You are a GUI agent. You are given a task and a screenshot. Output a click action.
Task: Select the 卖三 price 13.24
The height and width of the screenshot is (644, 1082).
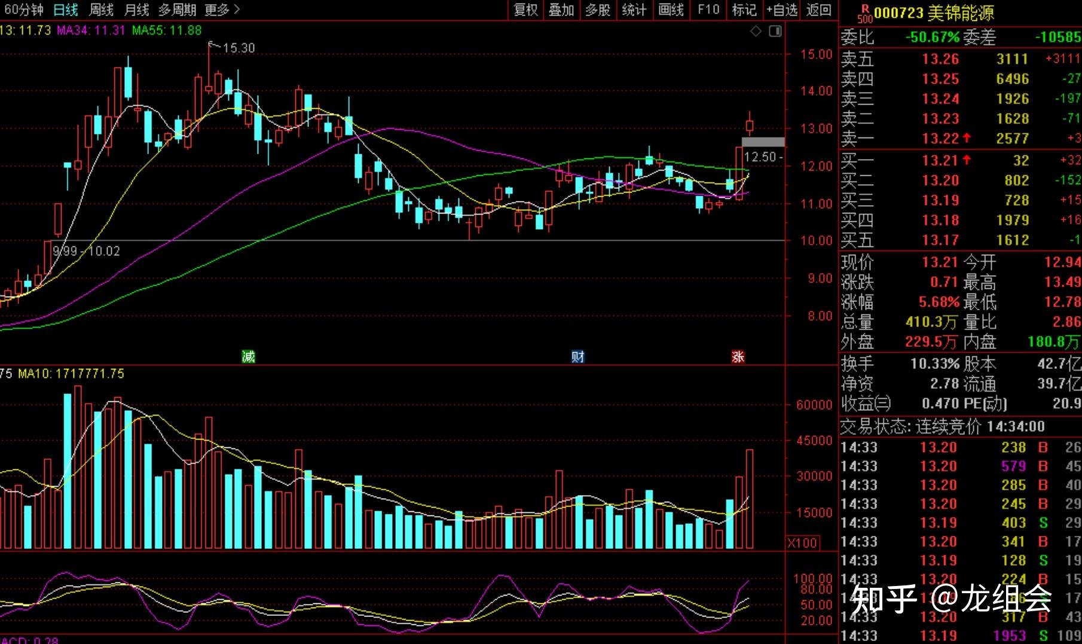940,98
